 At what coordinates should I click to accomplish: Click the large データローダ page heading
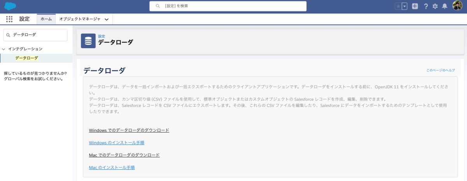104,71
